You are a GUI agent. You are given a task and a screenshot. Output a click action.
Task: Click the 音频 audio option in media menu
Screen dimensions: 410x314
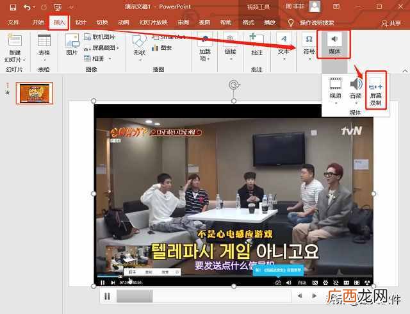click(x=356, y=91)
